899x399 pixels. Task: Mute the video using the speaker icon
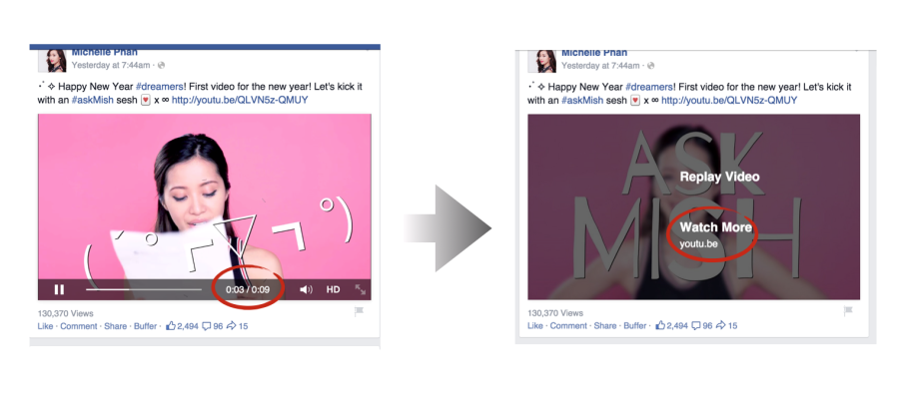tap(306, 289)
